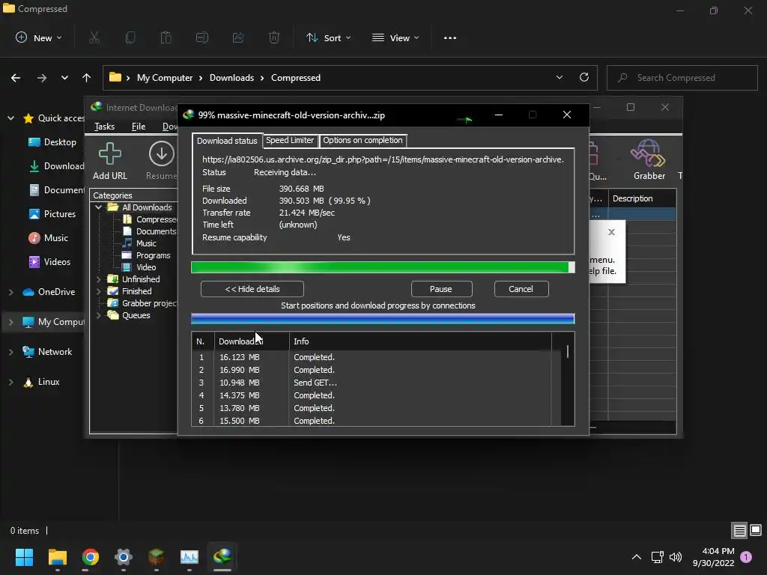Open the Internet Download Manager taskbar icon
767x575 pixels.
tap(222, 557)
